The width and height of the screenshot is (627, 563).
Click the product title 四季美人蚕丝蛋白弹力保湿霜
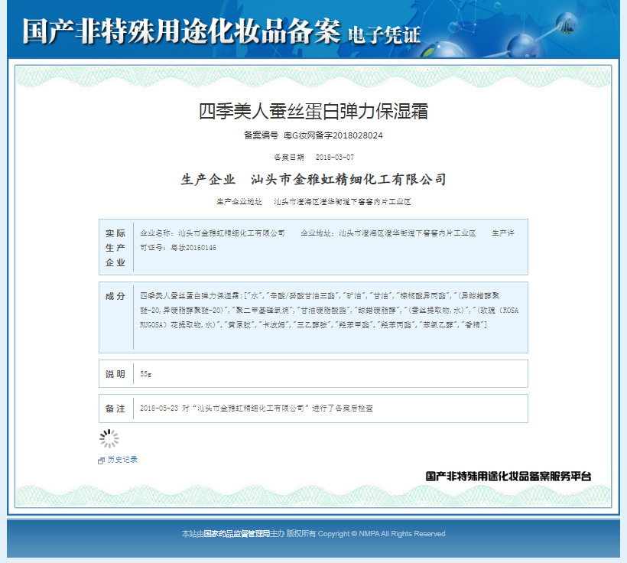tap(313, 111)
